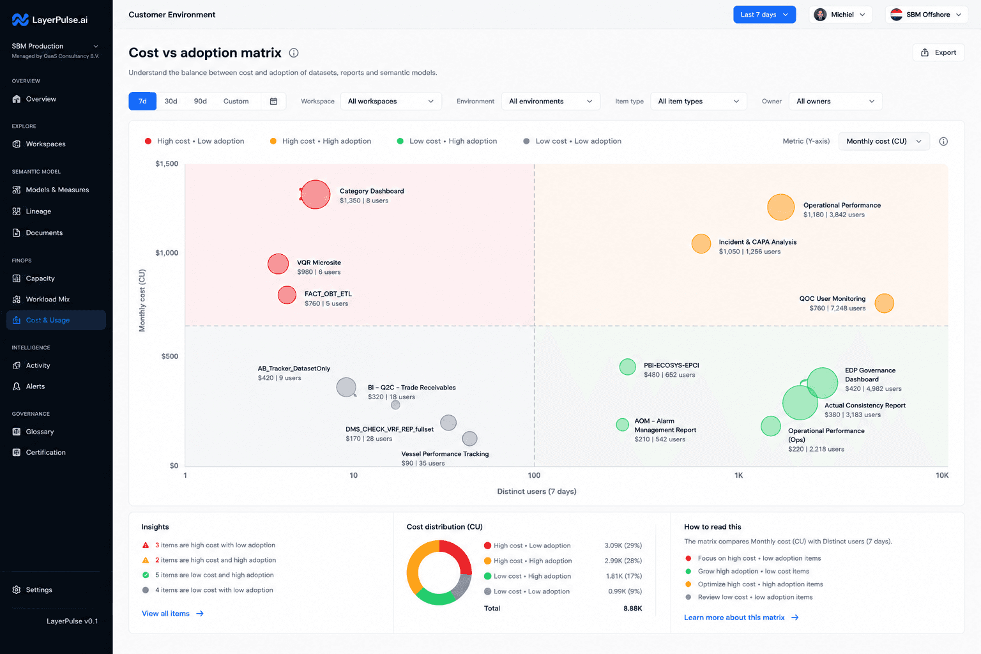This screenshot has width=981, height=654.
Task: Click the Capacity sidebar icon
Action: point(17,278)
